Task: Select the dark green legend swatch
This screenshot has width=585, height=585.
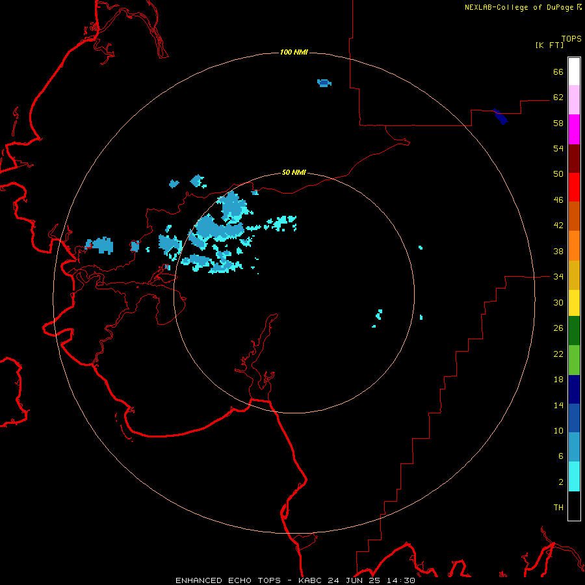Action: coord(574,331)
